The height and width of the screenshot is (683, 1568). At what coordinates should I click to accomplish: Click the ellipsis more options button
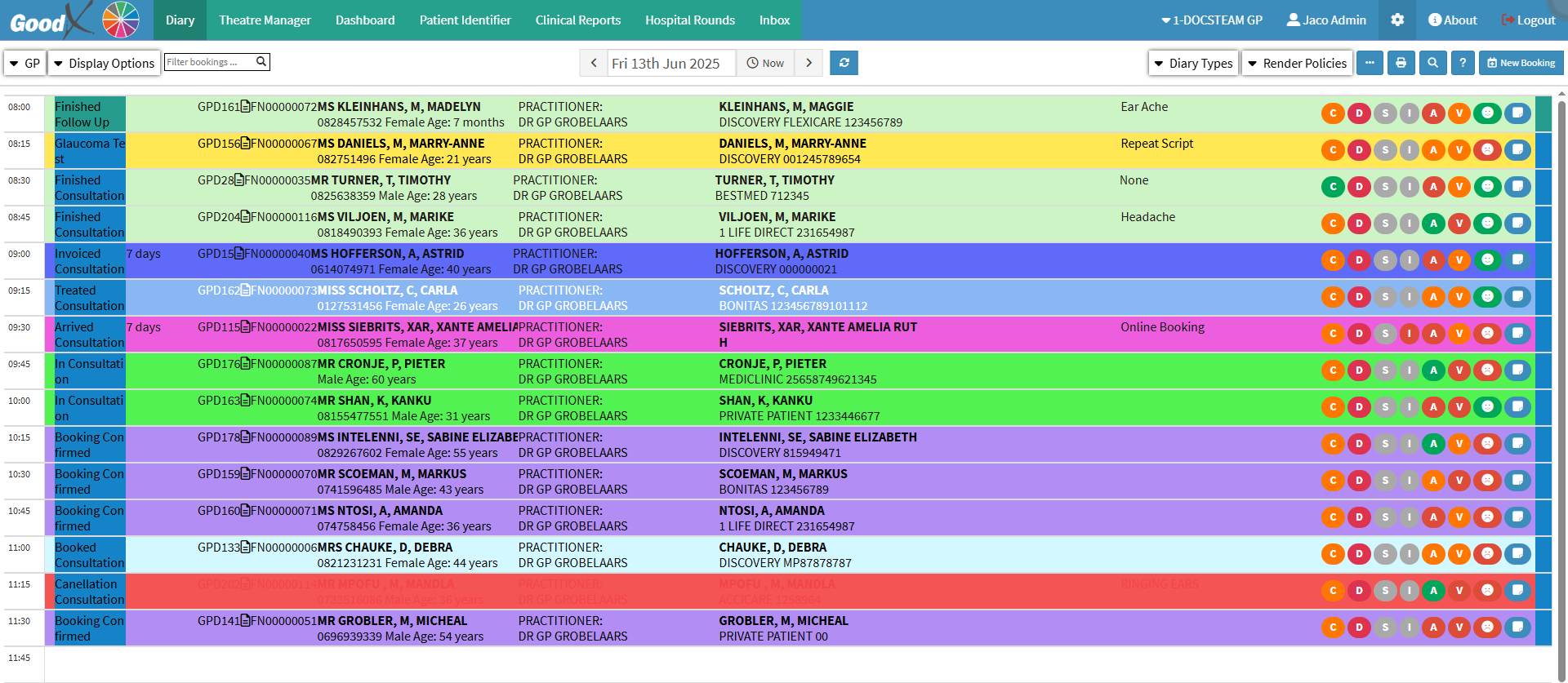pyautogui.click(x=1370, y=63)
